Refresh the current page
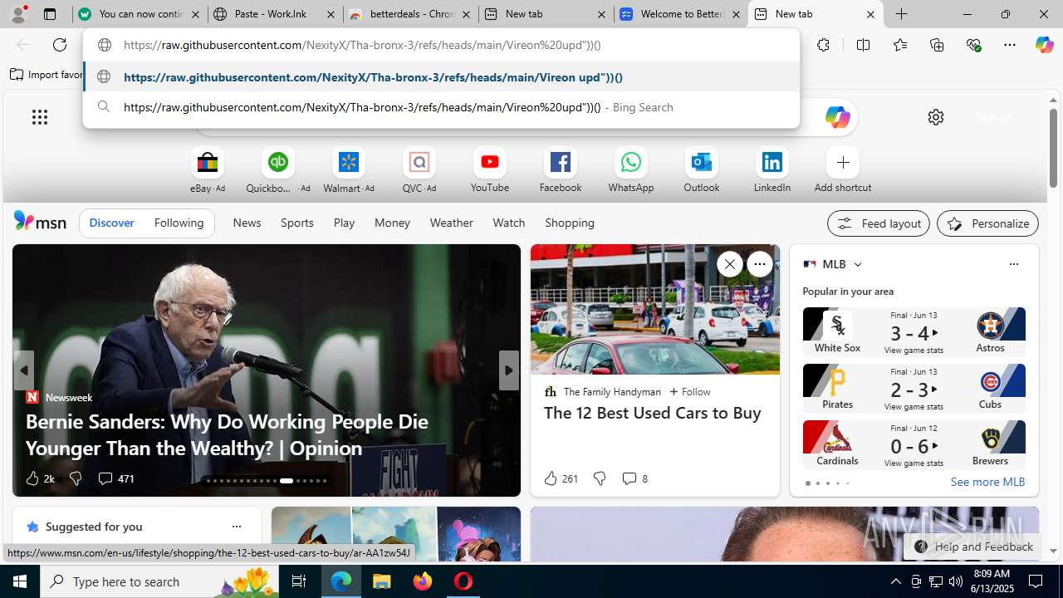The width and height of the screenshot is (1063, 598). point(60,45)
